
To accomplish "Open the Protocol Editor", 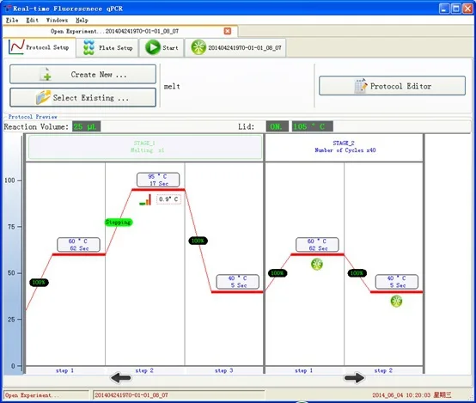I will [x=392, y=86].
